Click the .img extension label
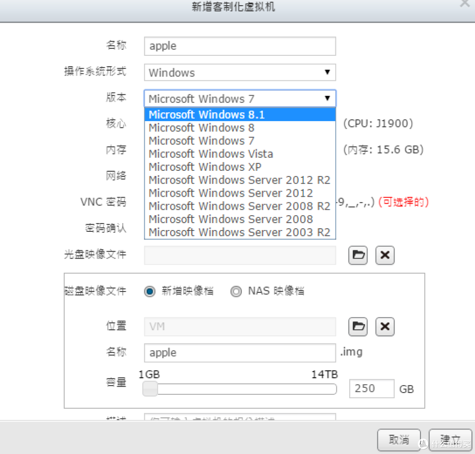This screenshot has height=454, width=475. click(x=351, y=352)
